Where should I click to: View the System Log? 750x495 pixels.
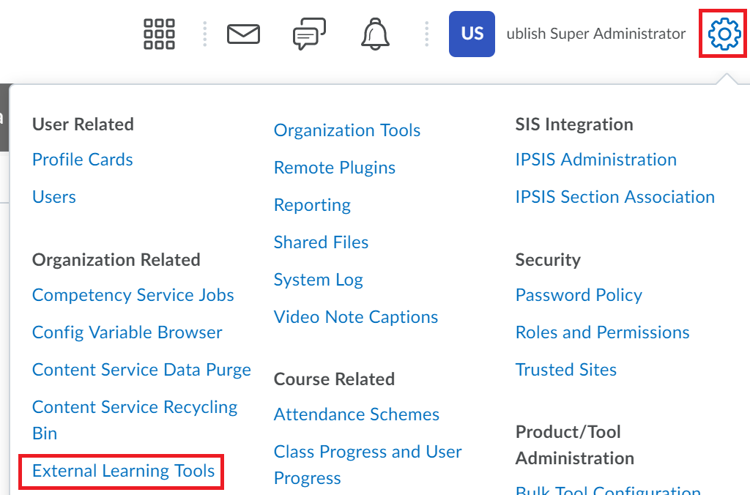click(x=318, y=280)
